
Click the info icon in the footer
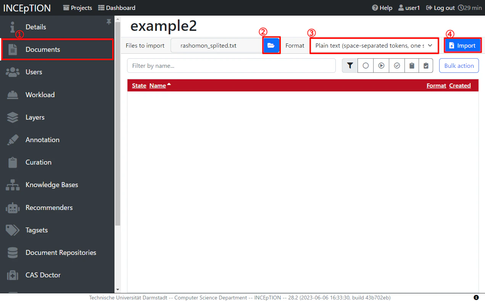(476, 297)
